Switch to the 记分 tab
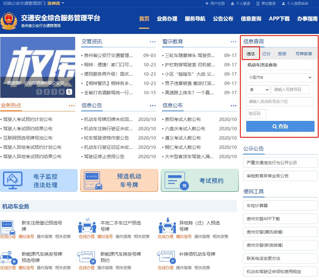 coord(266,54)
